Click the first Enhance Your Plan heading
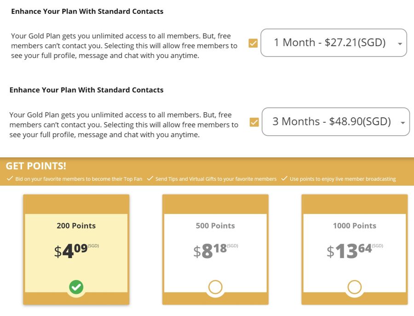 (87, 11)
